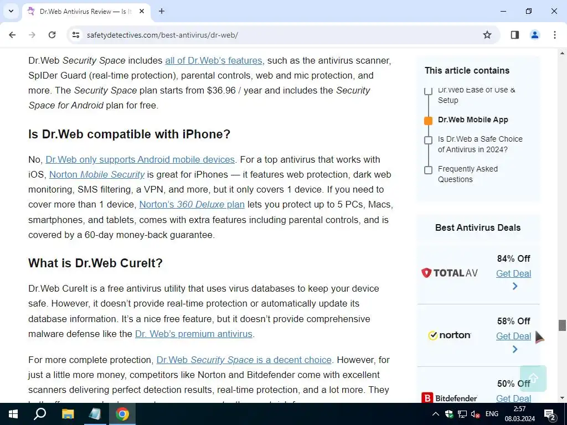The width and height of the screenshot is (567, 425).
Task: Click marker beside Frequently Asked Questions
Action: click(x=428, y=170)
